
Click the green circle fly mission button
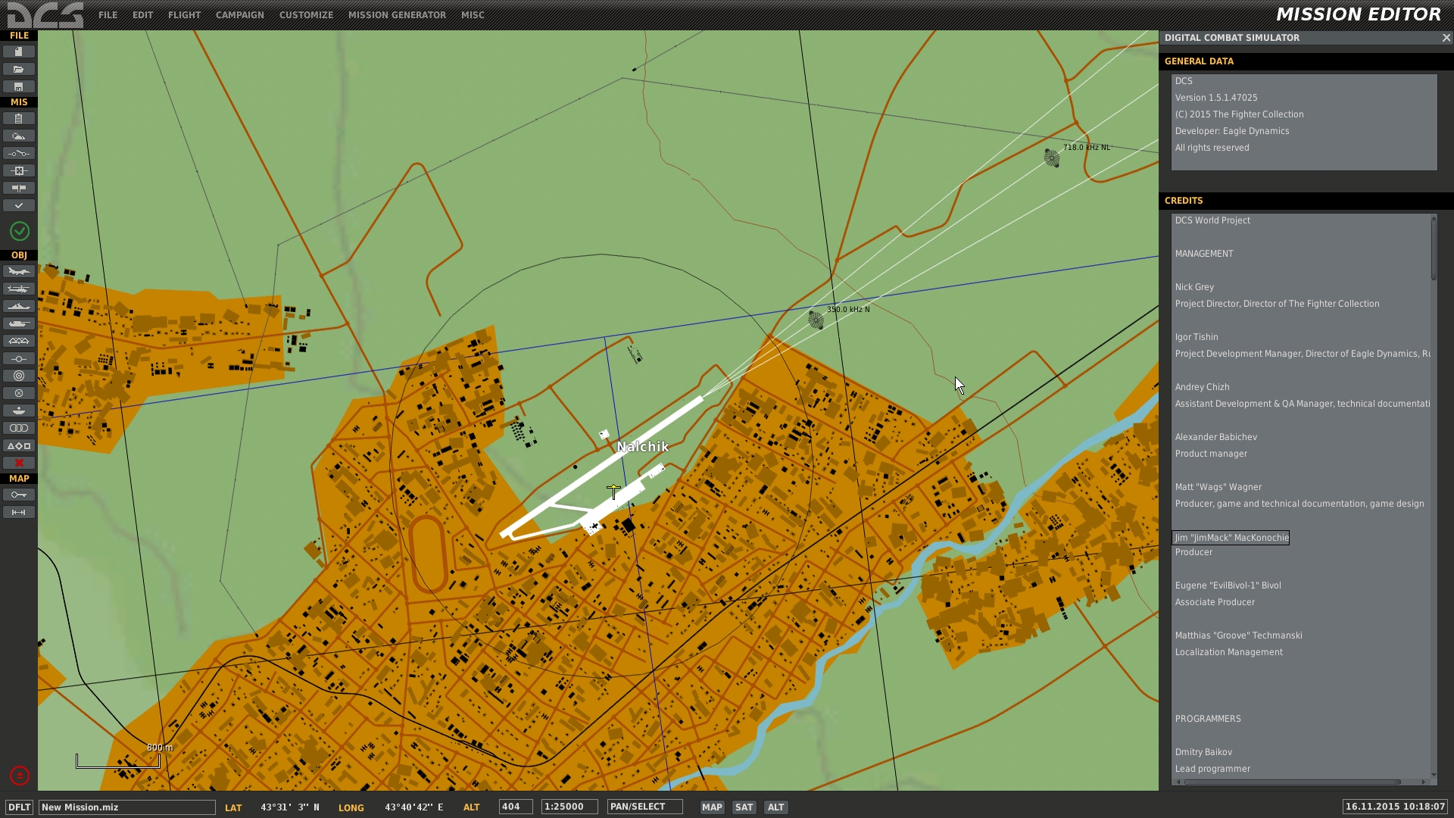click(20, 231)
